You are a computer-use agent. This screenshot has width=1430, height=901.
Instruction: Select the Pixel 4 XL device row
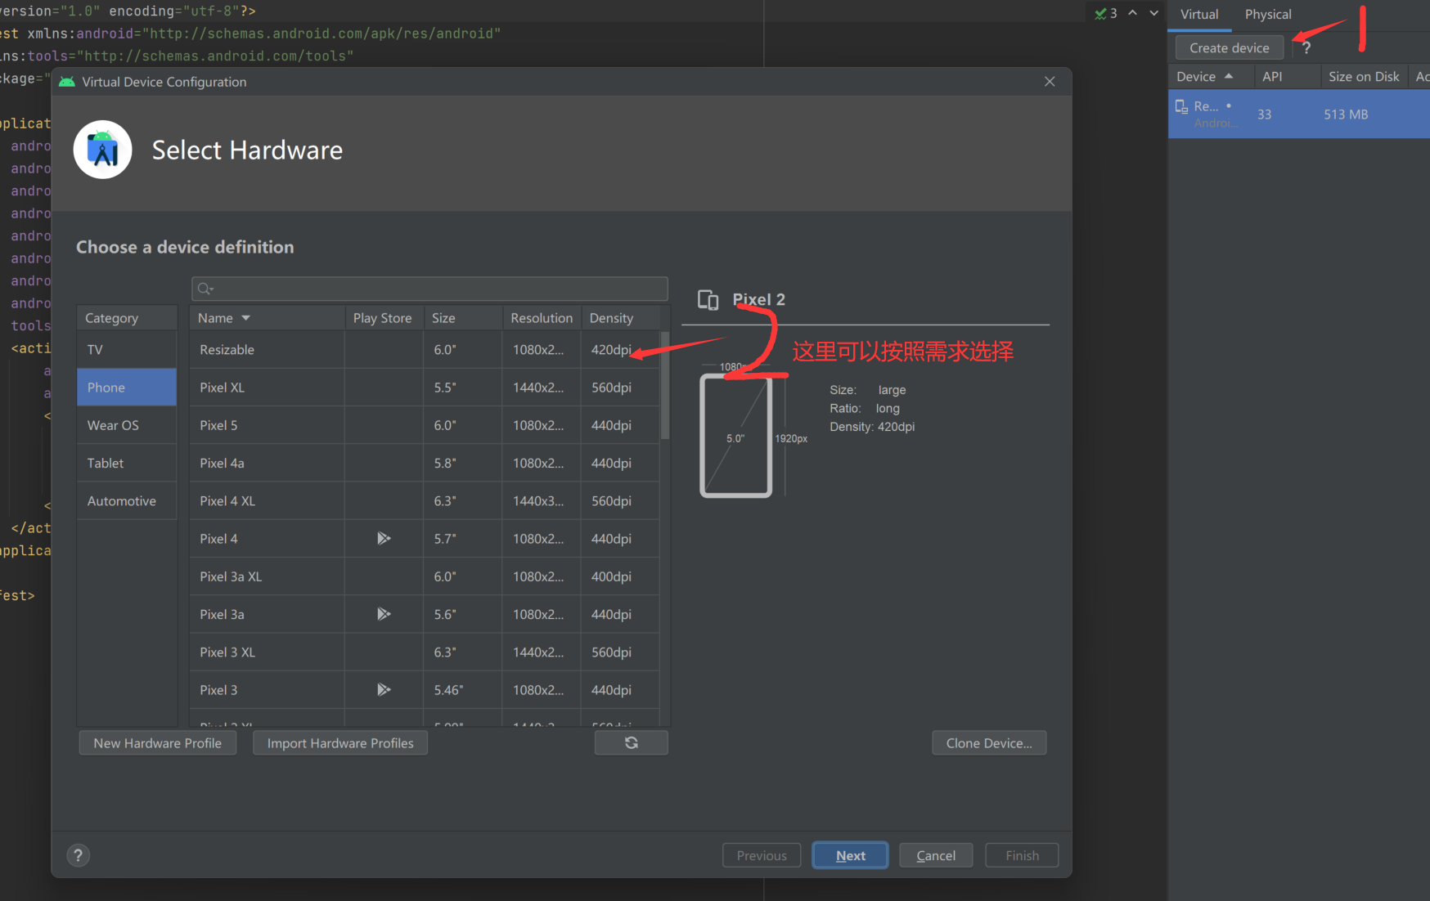[425, 500]
